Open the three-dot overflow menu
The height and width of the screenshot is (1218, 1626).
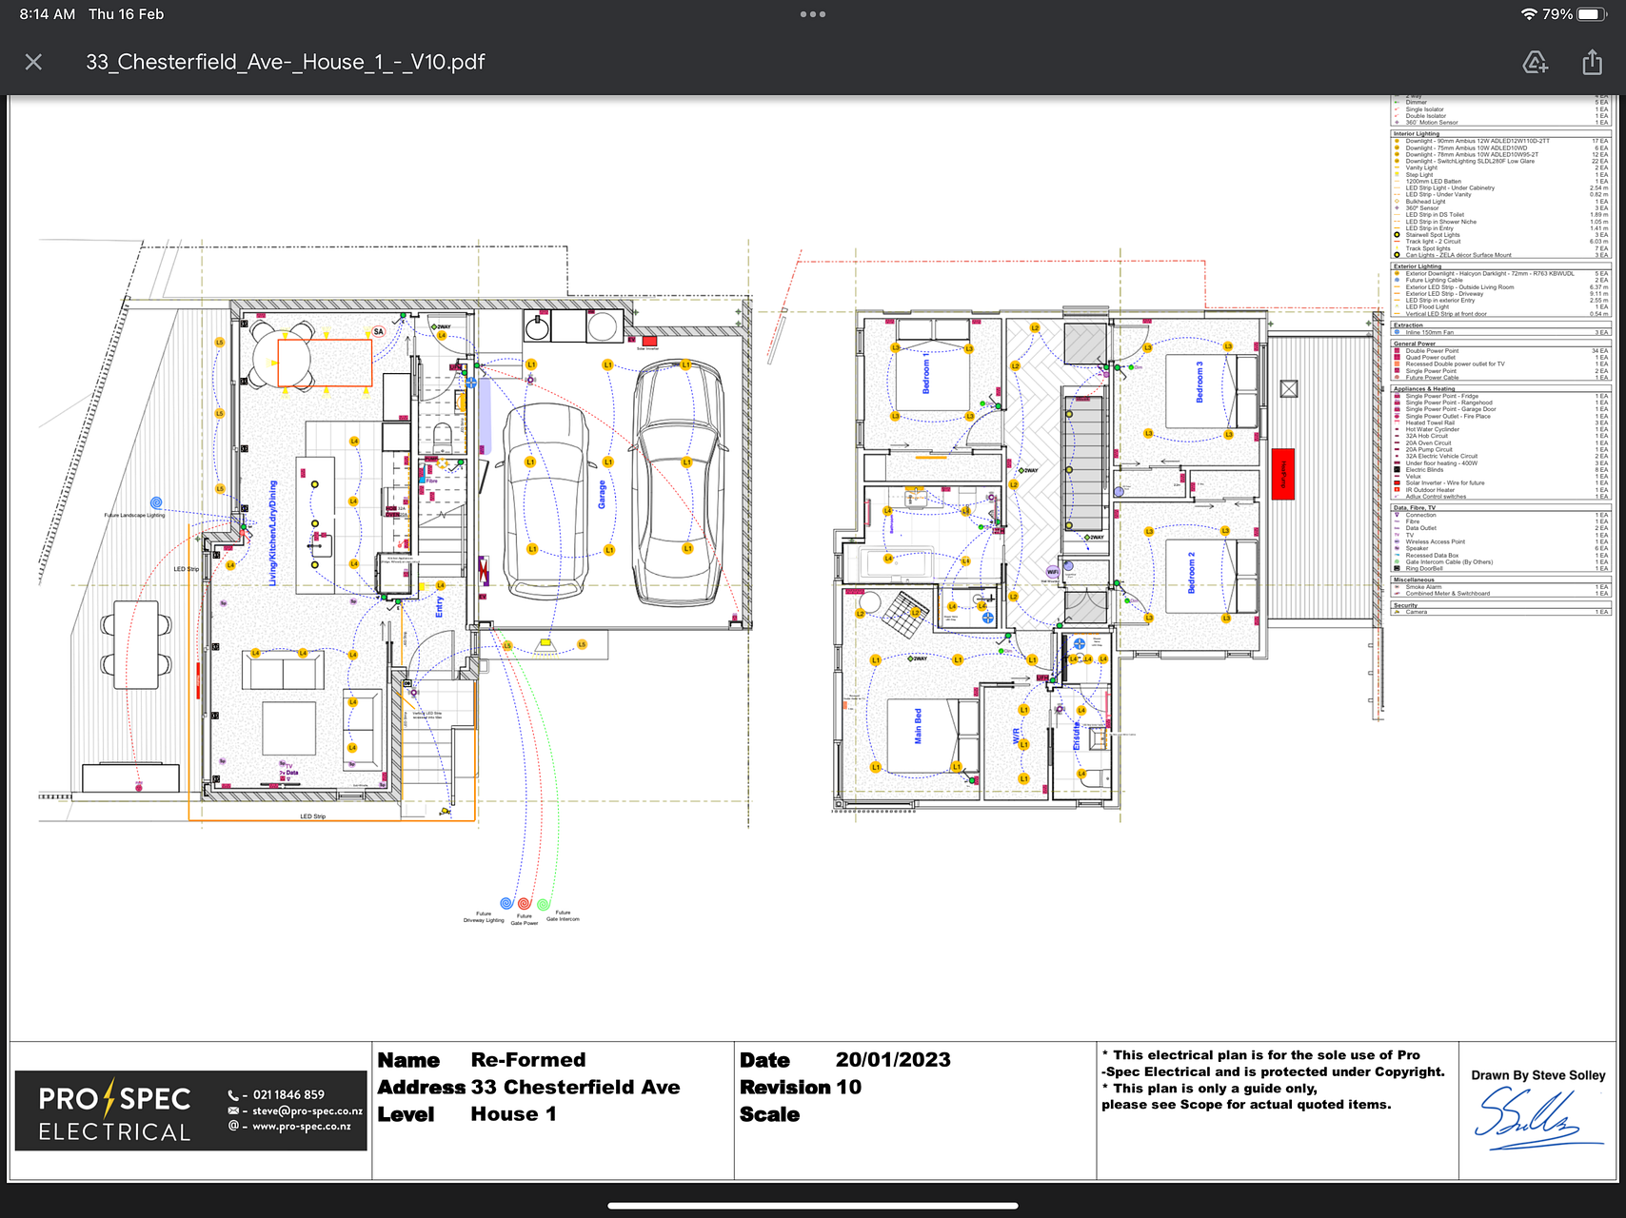click(812, 14)
